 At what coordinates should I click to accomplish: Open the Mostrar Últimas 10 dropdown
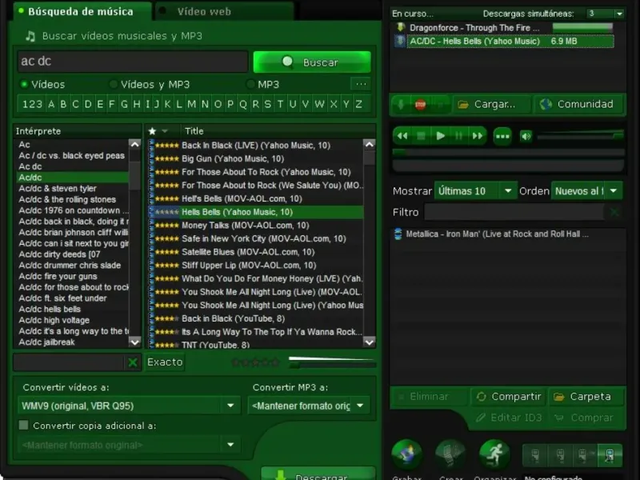(508, 190)
